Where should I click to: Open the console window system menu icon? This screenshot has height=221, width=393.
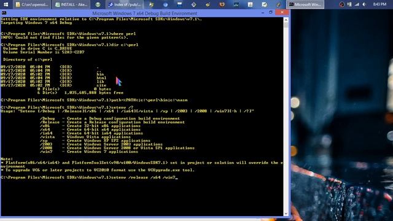tap(4, 13)
